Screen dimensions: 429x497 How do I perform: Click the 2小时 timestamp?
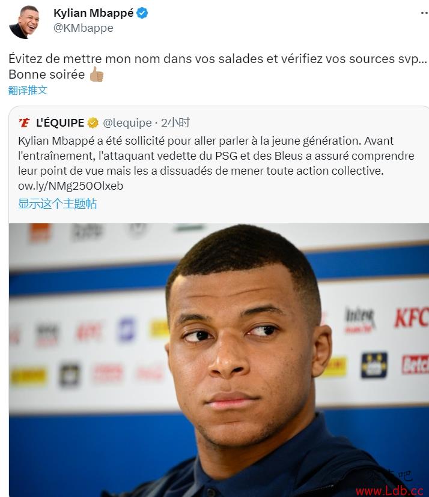(175, 122)
